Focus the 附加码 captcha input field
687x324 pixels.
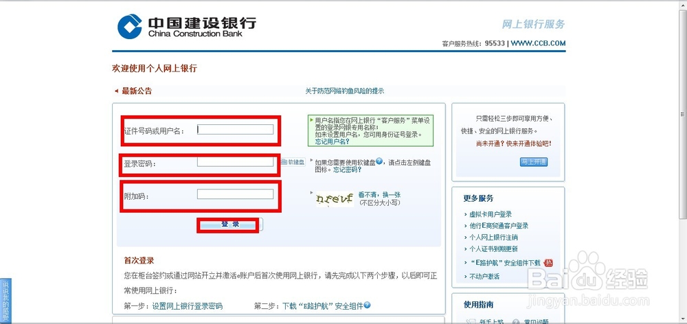[x=235, y=194]
